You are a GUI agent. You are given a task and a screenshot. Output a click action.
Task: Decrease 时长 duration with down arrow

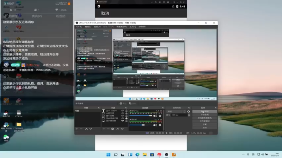click(189, 116)
